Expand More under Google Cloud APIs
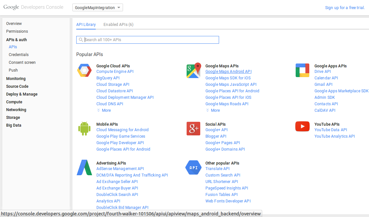The width and height of the screenshot is (369, 217). coord(104,110)
